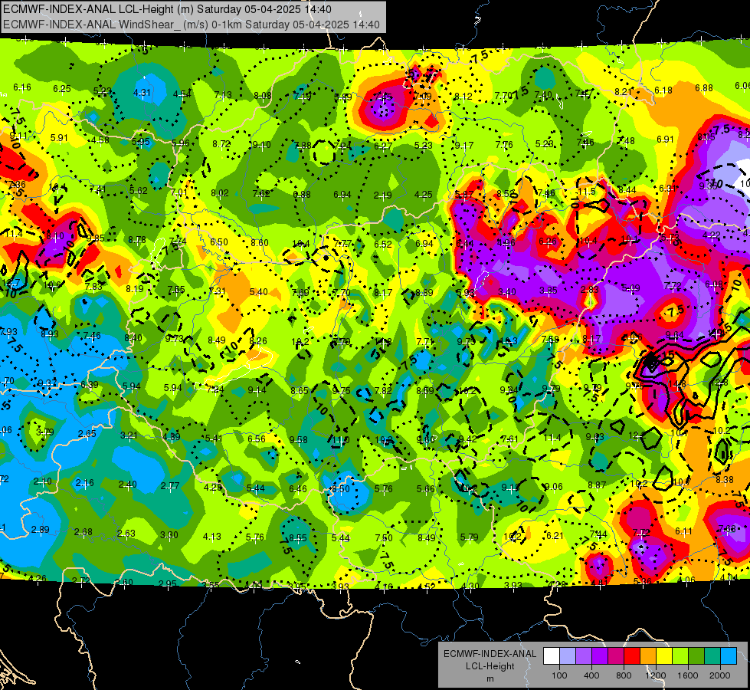The image size is (750, 690).
Task: Select the dark green legend swatch
Action: click(696, 656)
